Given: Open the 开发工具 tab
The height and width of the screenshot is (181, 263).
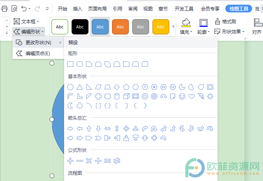Looking at the screenshot, I should pyautogui.click(x=184, y=9).
